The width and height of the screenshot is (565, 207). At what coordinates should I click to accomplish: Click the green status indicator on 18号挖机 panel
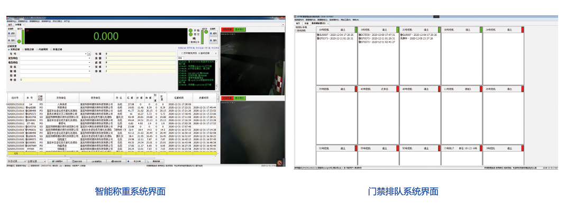click(356, 29)
